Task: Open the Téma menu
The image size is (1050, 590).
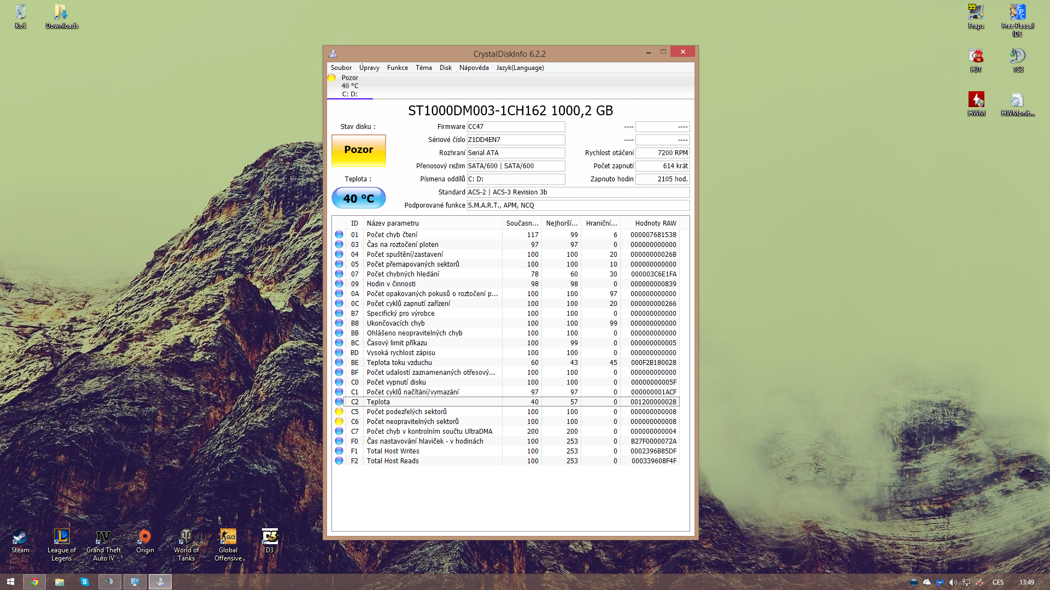Action: 423,68
